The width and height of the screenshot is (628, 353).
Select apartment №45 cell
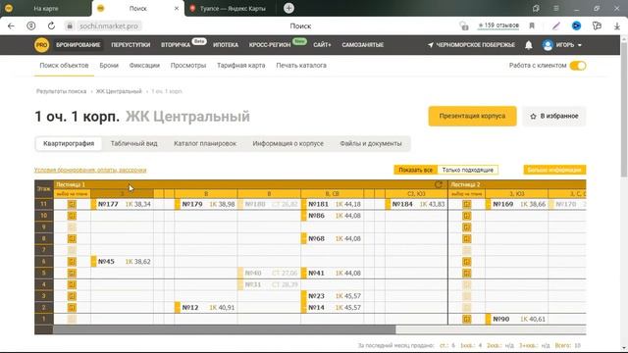[122, 262]
